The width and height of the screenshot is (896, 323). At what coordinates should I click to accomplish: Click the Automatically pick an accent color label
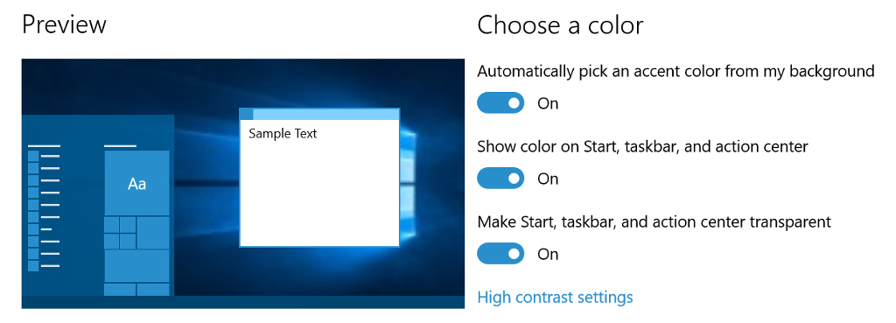click(676, 72)
